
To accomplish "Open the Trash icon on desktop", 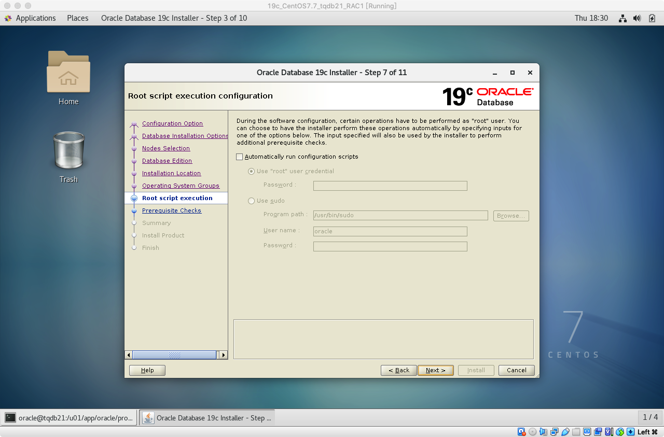I will (68, 150).
